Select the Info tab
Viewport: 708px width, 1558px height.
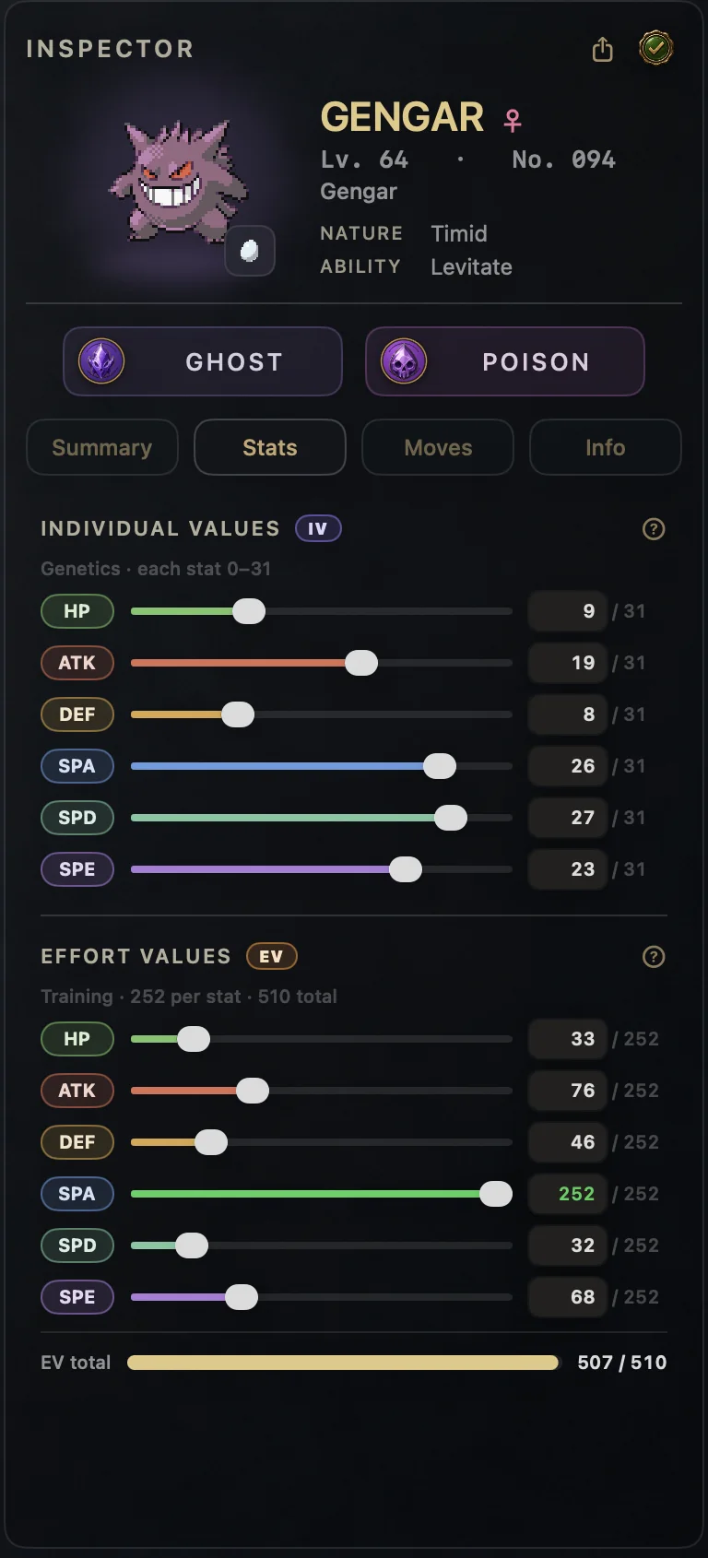(x=606, y=447)
